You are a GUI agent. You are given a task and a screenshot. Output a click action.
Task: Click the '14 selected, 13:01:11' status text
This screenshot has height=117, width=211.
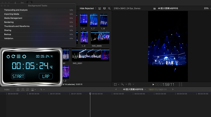pyautogui.click(x=74, y=84)
